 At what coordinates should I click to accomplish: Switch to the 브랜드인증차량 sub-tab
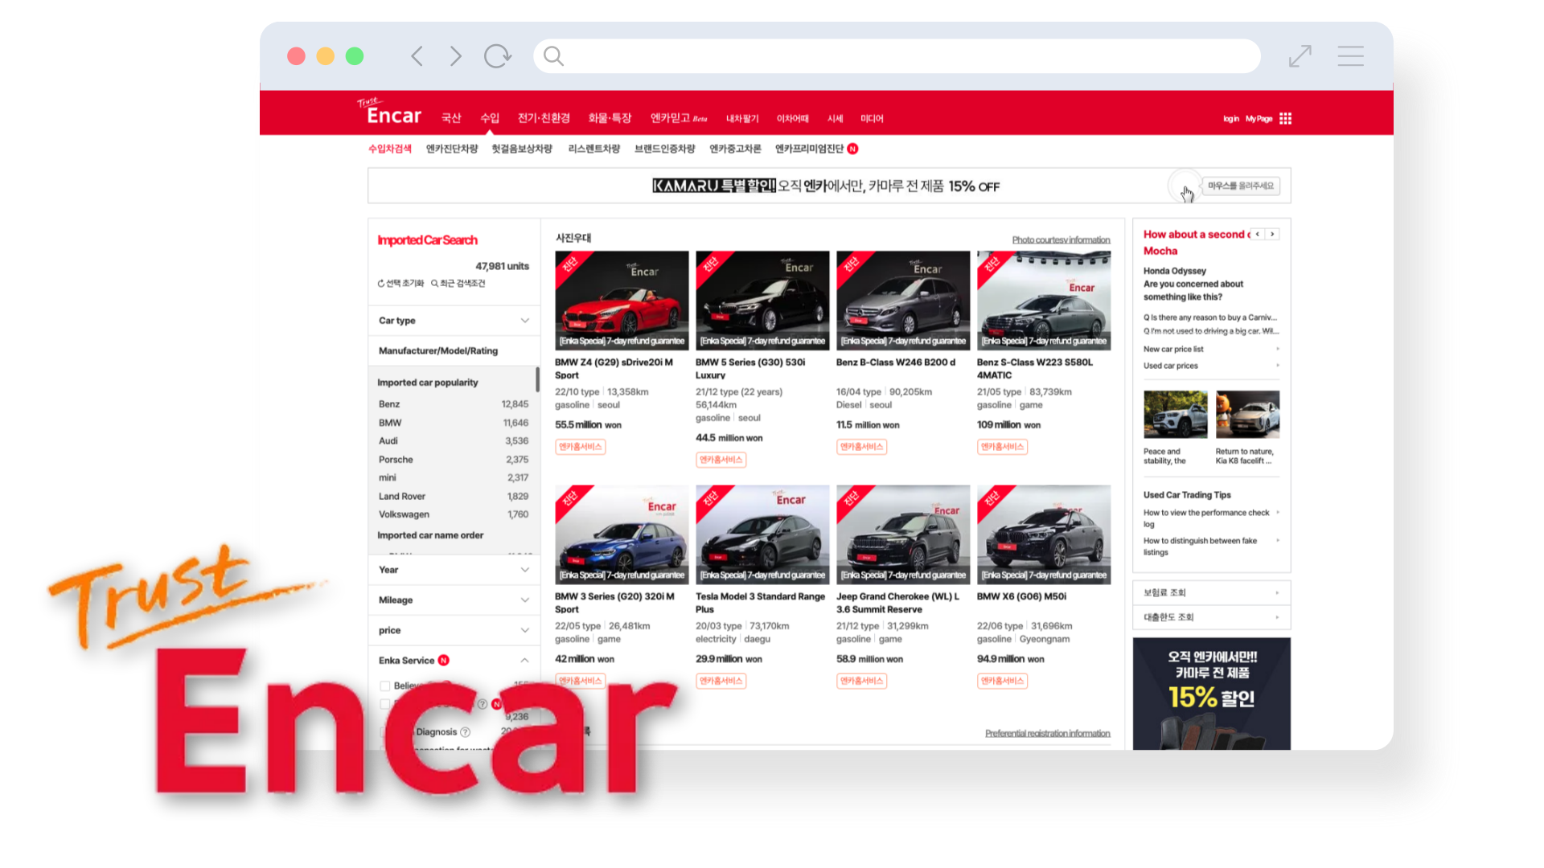[x=665, y=149]
